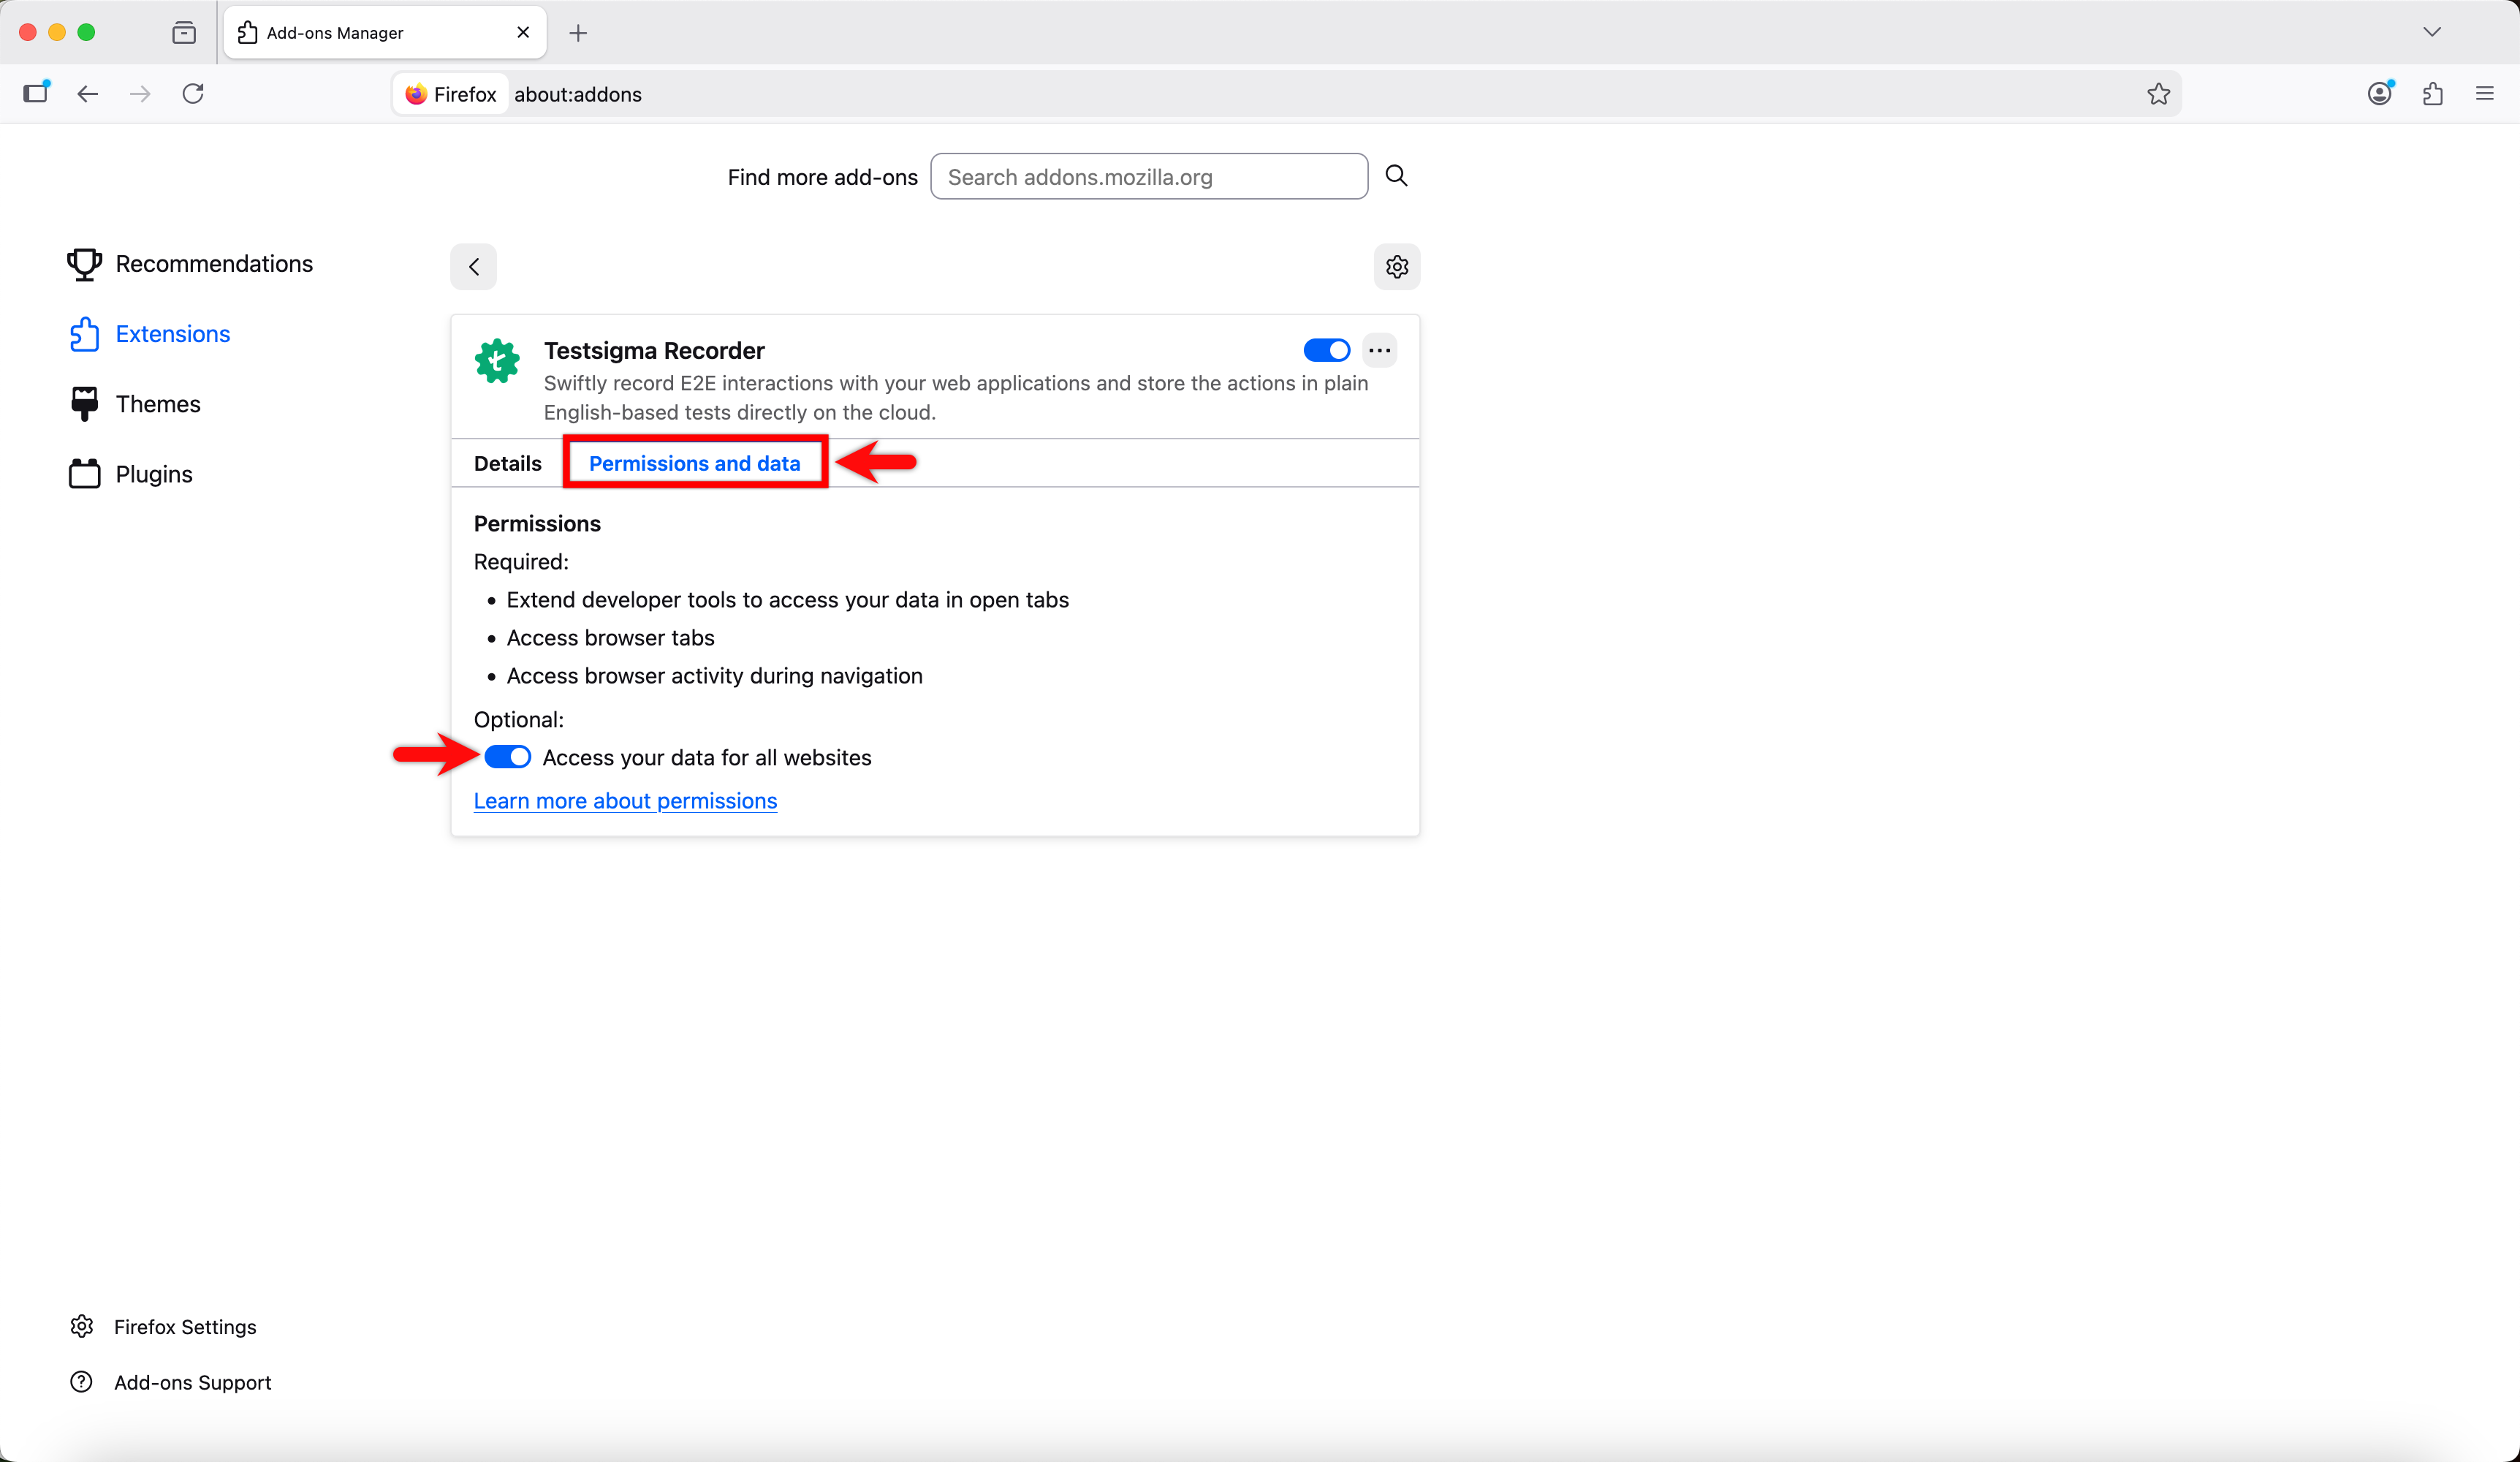The height and width of the screenshot is (1462, 2520).
Task: Open Testsigma Recorder more options menu
Action: (1380, 350)
